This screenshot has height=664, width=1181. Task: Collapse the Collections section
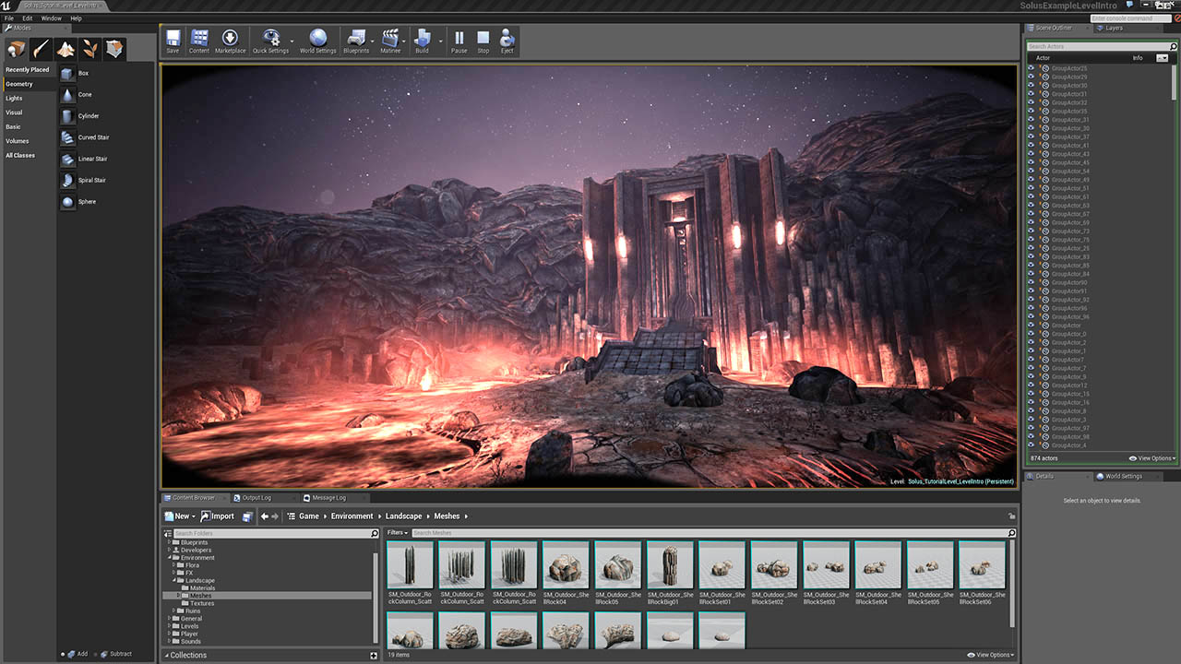click(166, 656)
